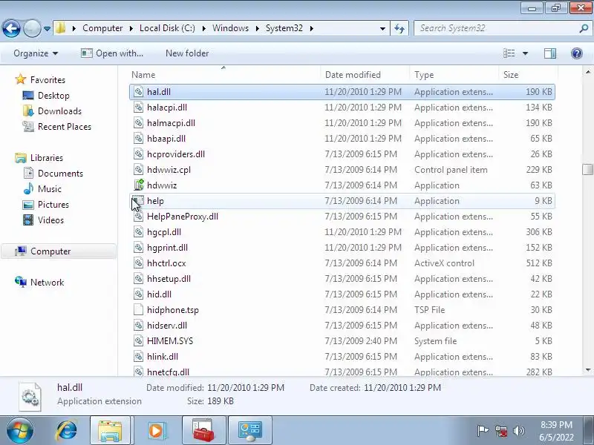Open recent pages dropdown next to Forward button

coord(47,29)
